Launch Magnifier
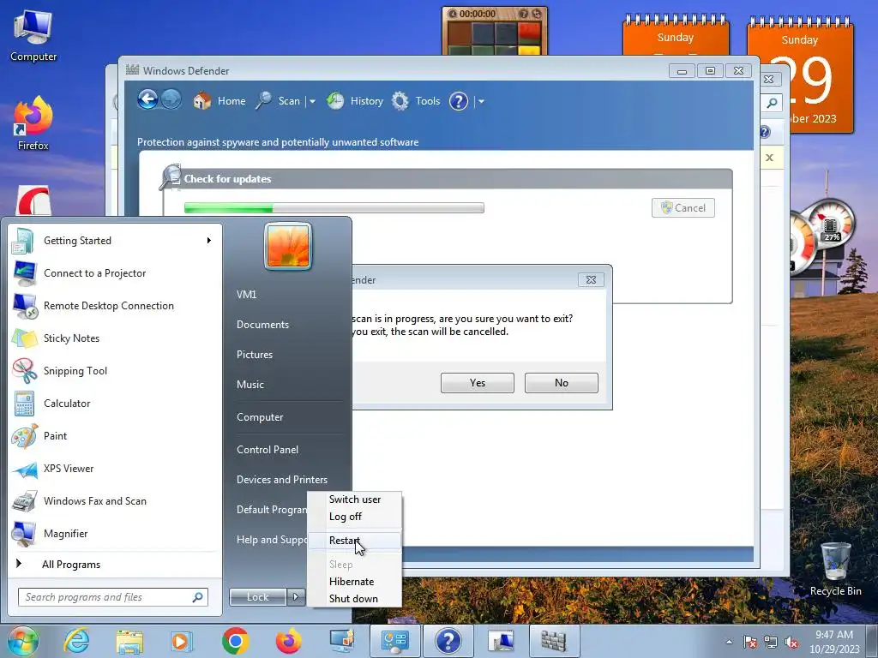 pos(114,533)
